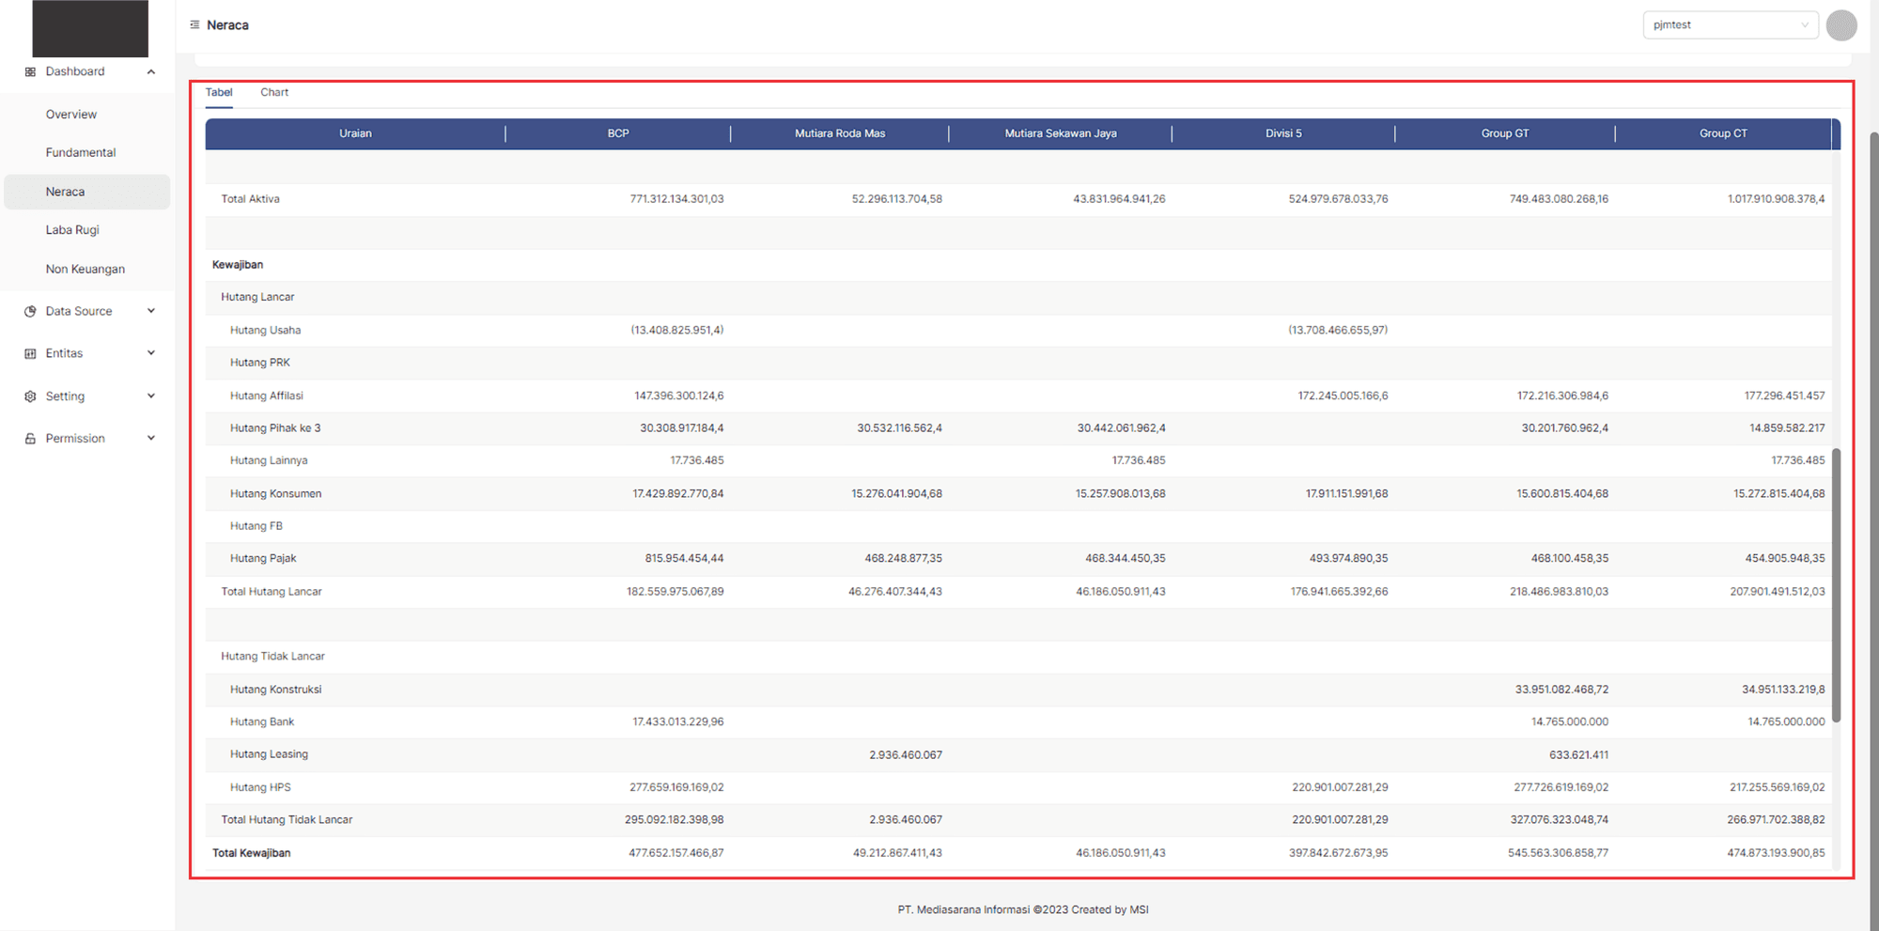Image resolution: width=1879 pixels, height=931 pixels.
Task: Click the Dashboard grid icon in sidebar
Action: [30, 72]
